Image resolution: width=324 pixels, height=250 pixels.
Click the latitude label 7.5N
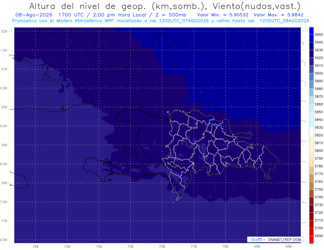(x=4, y=202)
